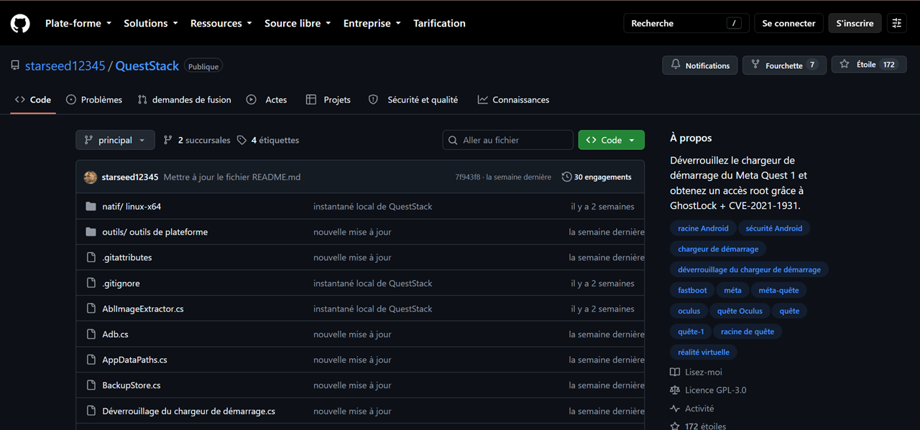The height and width of the screenshot is (430, 920).
Task: Open the AblImageExtractor.cs file name
Action: coord(143,309)
